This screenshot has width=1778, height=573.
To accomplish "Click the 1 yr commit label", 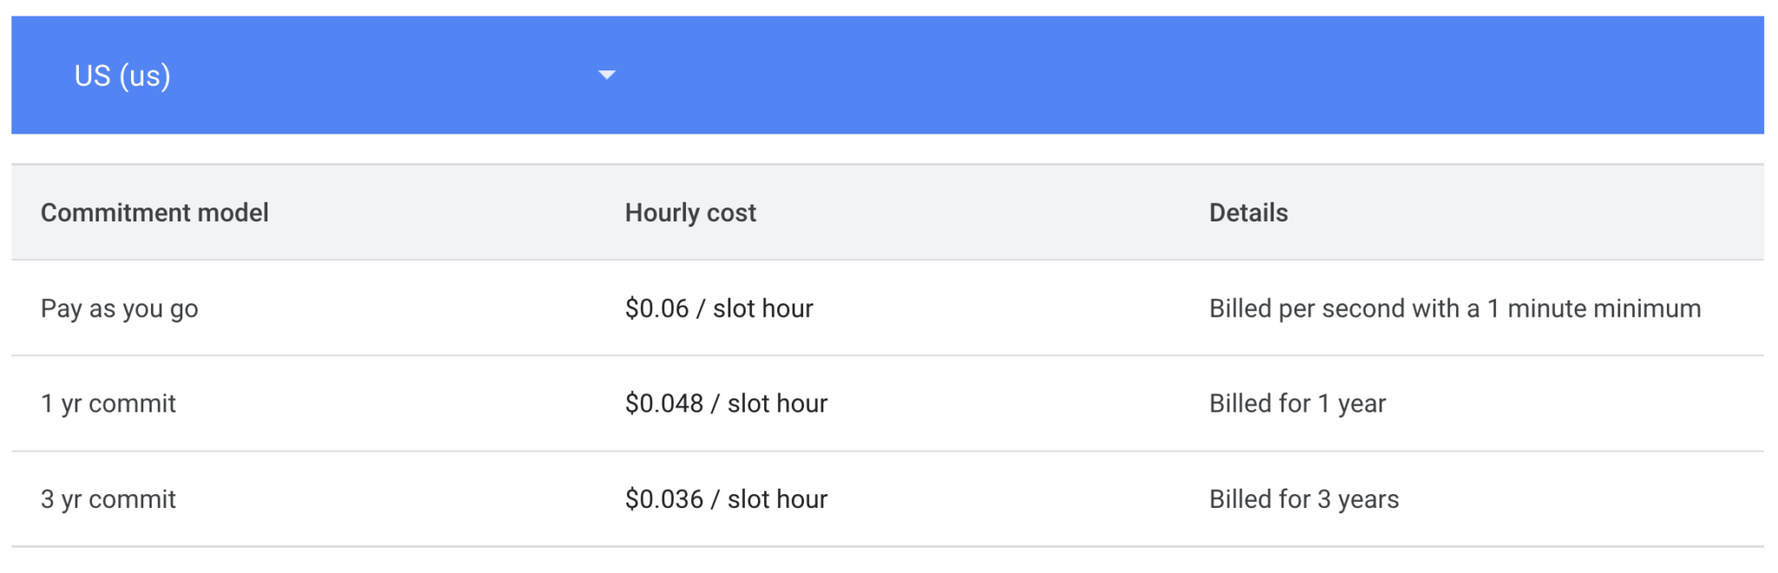I will (x=108, y=403).
